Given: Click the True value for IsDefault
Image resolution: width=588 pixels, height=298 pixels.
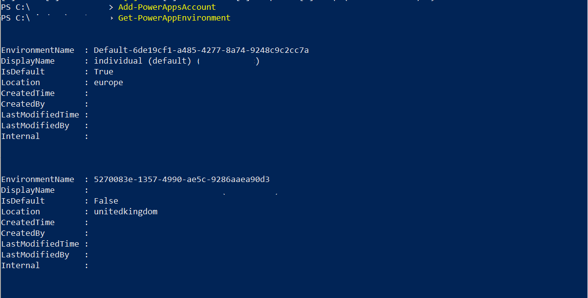Looking at the screenshot, I should tap(104, 72).
